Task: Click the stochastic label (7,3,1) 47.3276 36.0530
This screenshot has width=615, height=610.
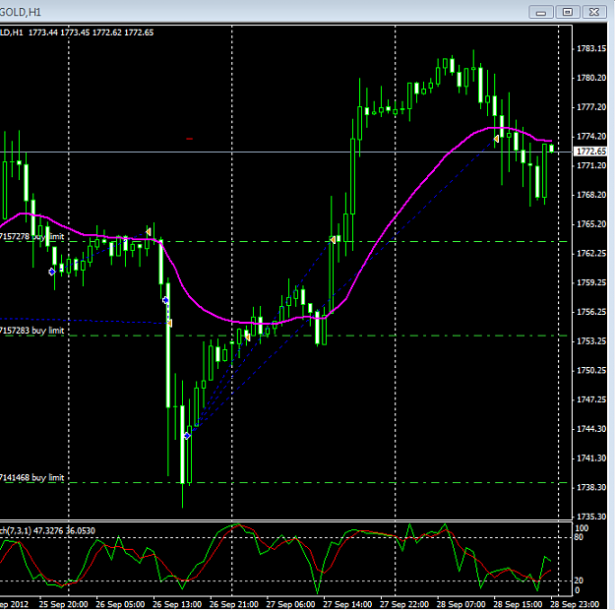Action: (x=47, y=530)
